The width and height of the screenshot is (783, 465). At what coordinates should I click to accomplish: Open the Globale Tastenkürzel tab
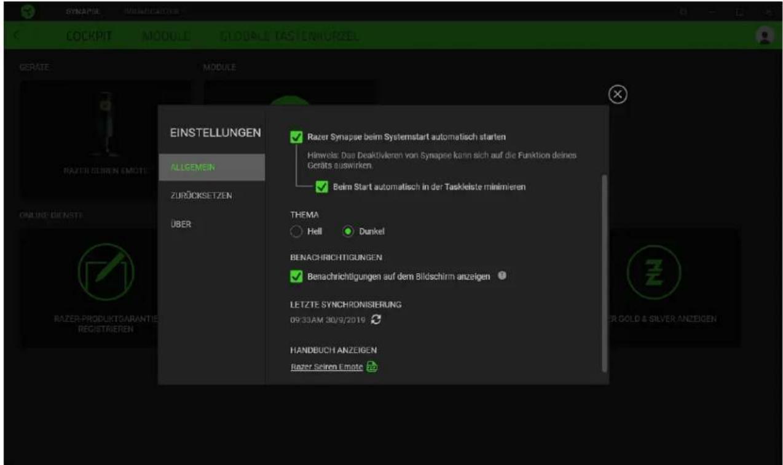click(290, 36)
